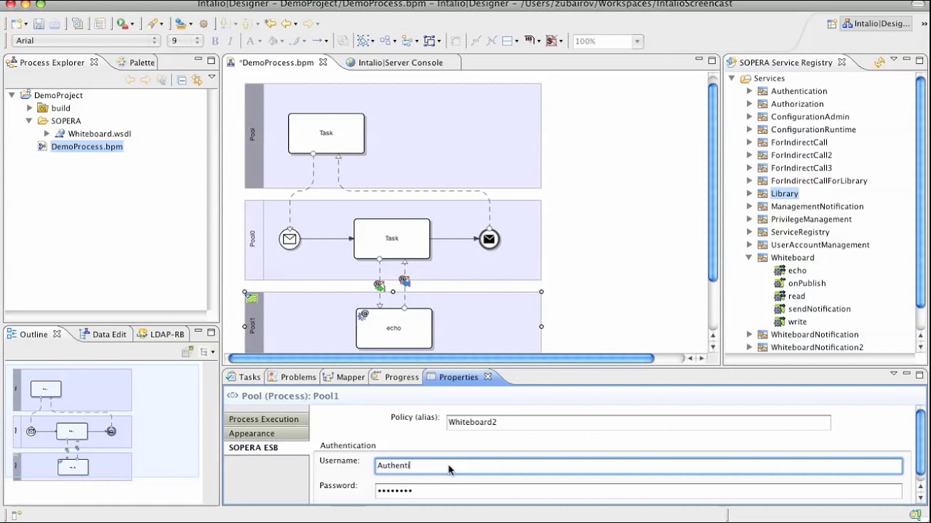Viewport: 931px width, 523px height.
Task: Select the onPublish operation
Action: coord(807,283)
